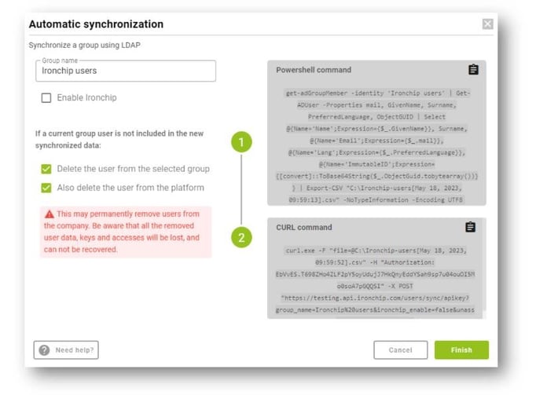Click the Enable Ironchip label text
The height and width of the screenshot is (395, 536).
click(86, 97)
